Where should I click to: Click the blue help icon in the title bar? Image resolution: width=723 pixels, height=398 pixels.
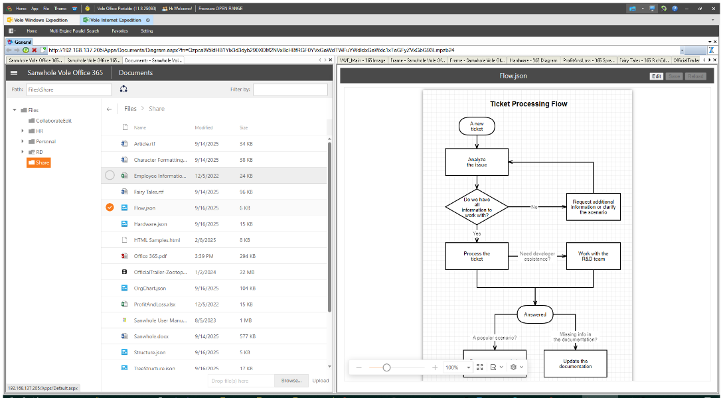tap(675, 8)
